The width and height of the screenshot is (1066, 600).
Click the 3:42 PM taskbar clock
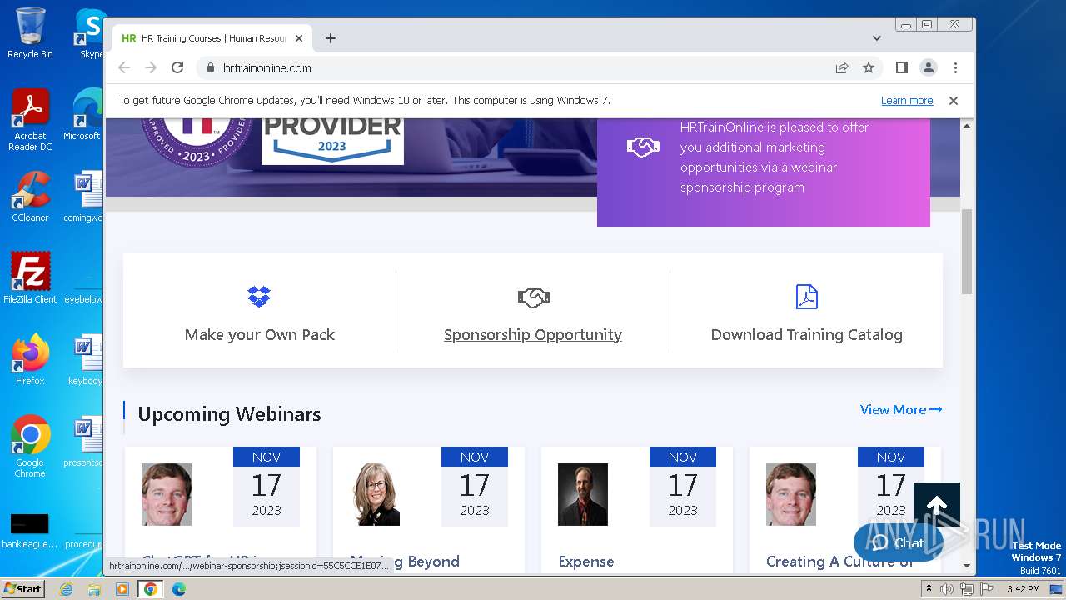(x=1023, y=589)
